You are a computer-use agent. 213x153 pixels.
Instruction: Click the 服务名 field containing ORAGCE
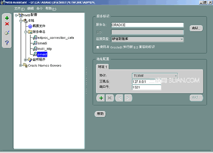[x=148, y=25]
